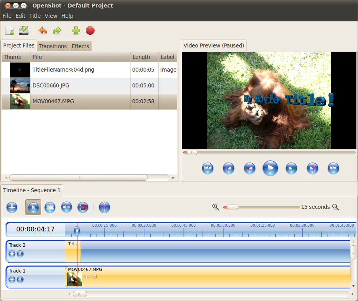
Task: Skip to the end of the video
Action: (333, 168)
